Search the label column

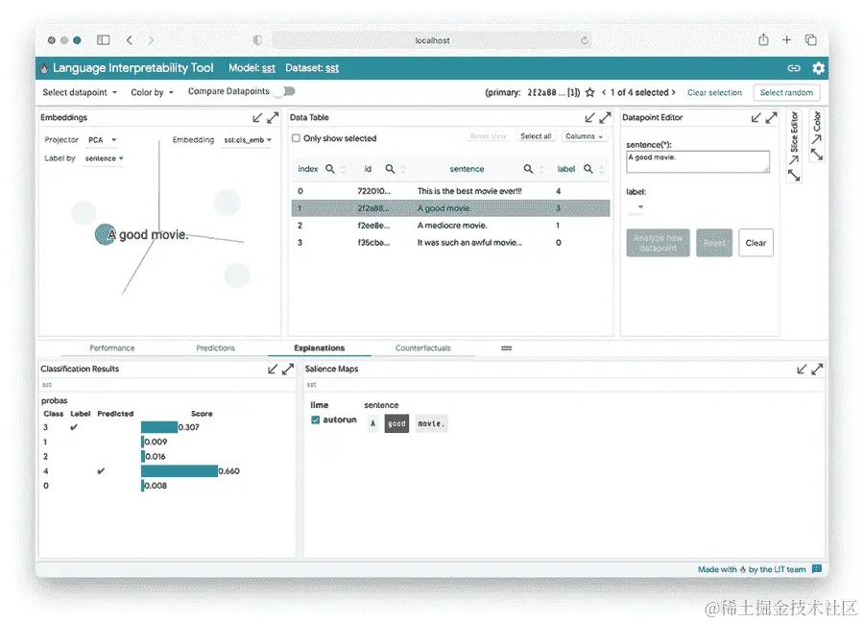588,169
